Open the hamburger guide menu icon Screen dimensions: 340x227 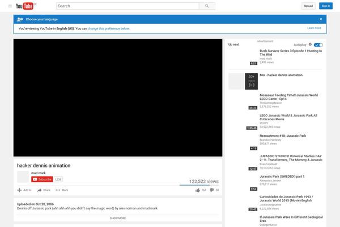tap(10, 6)
